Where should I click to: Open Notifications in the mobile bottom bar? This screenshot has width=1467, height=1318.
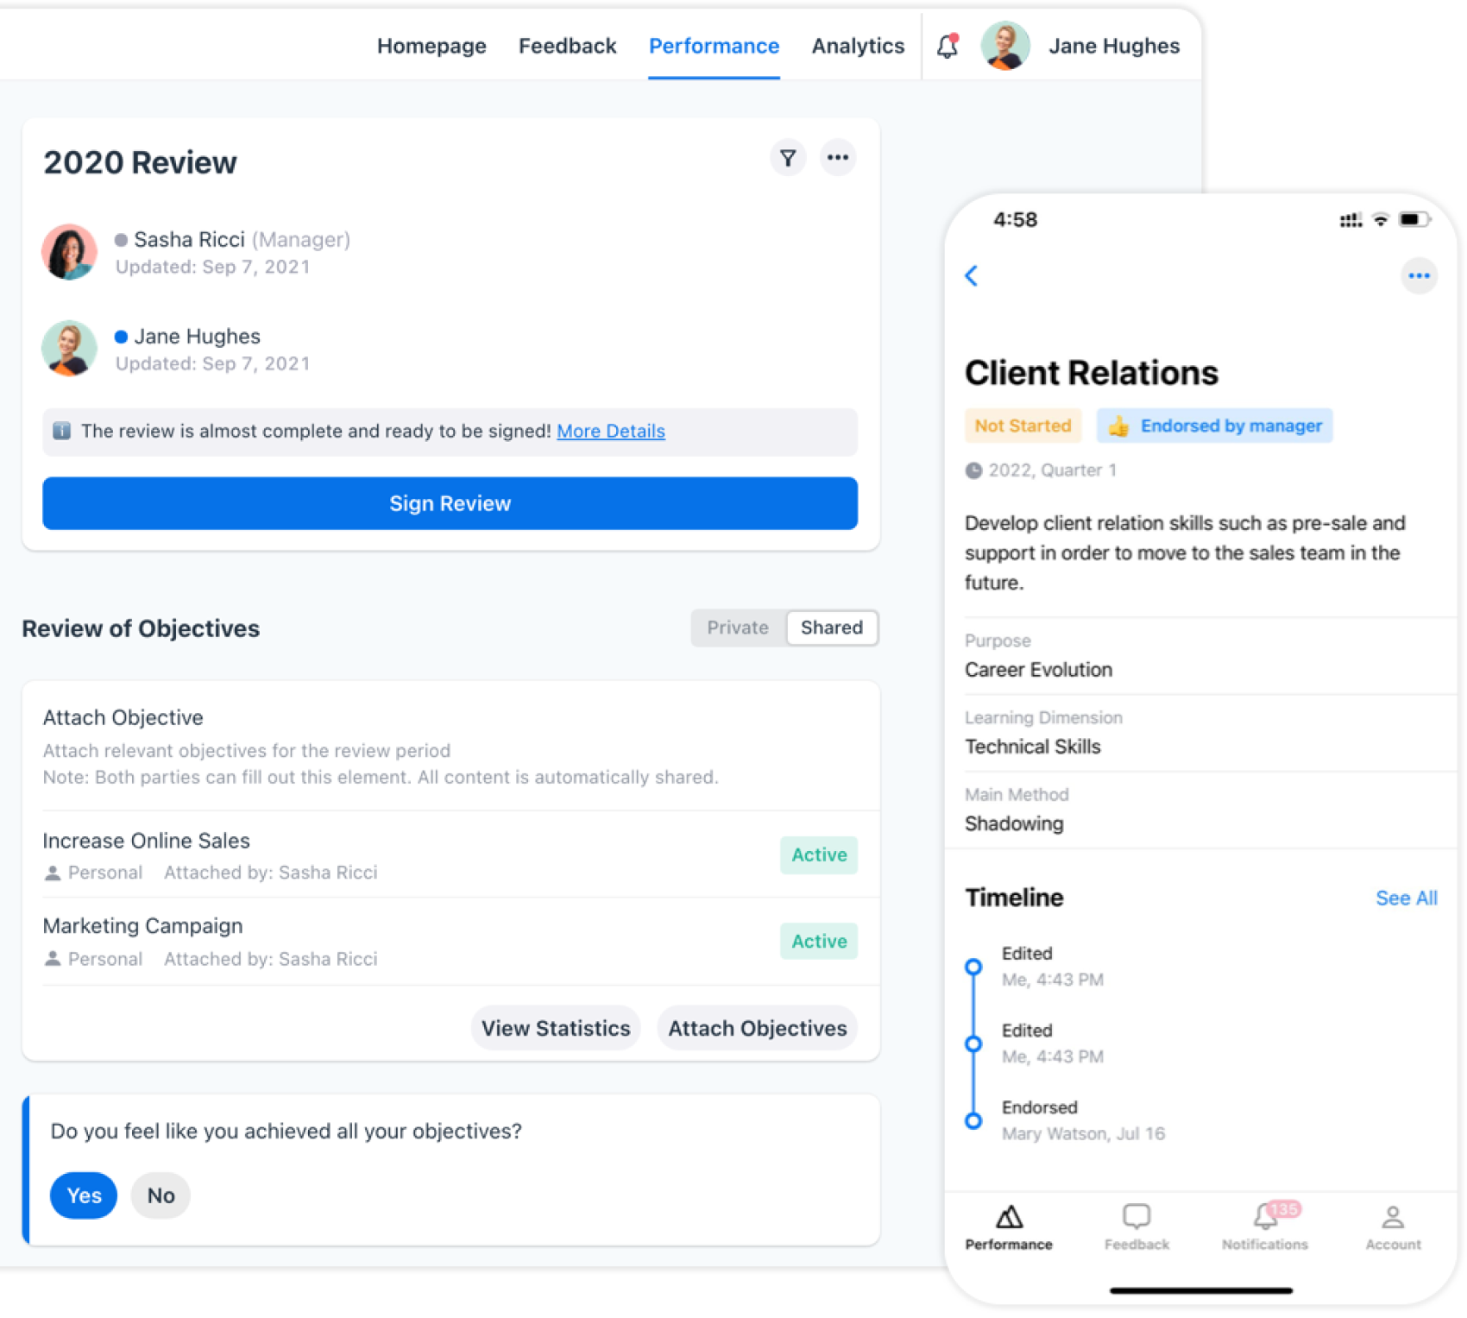click(x=1263, y=1226)
